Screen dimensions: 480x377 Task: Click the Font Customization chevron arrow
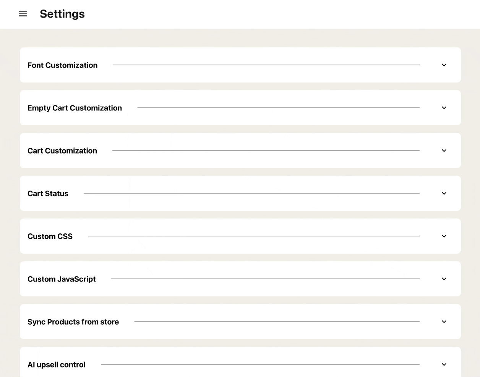point(444,65)
